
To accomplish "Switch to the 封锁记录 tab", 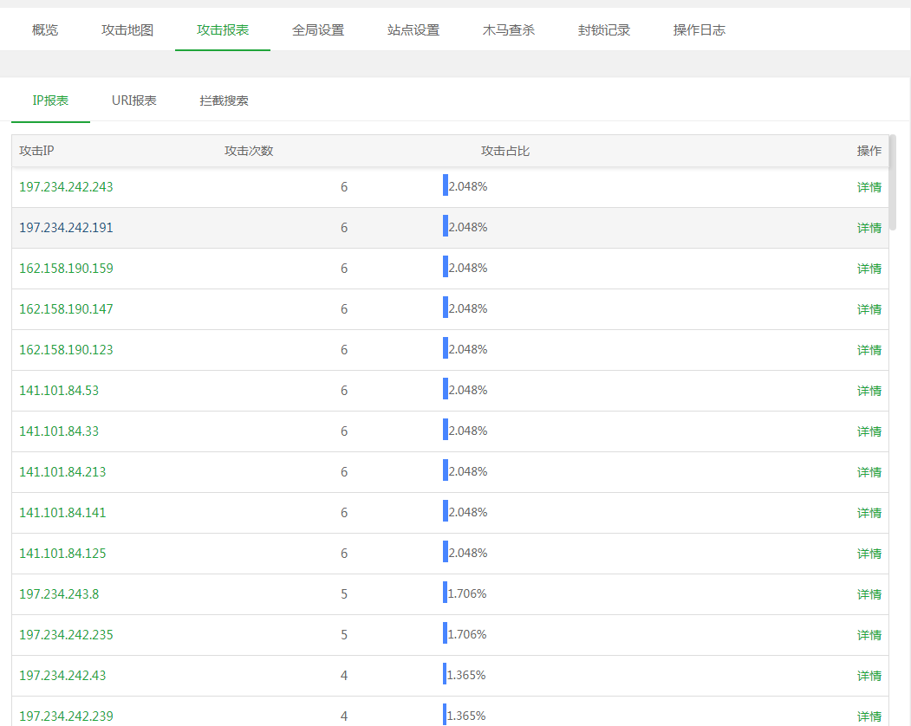I will pos(603,30).
